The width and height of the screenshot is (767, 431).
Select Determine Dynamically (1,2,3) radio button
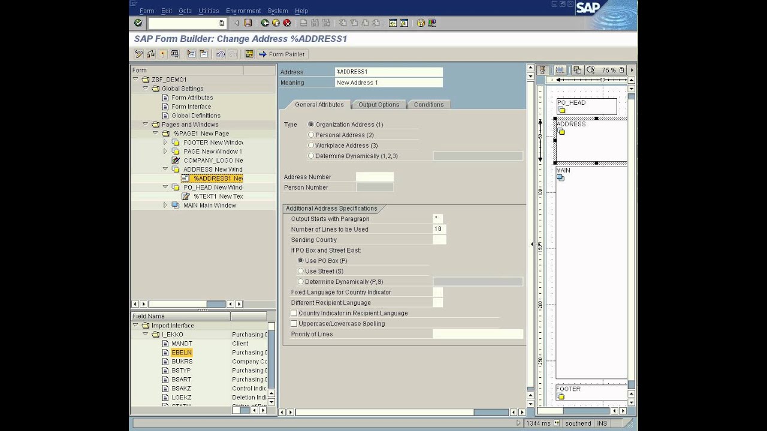coord(311,156)
